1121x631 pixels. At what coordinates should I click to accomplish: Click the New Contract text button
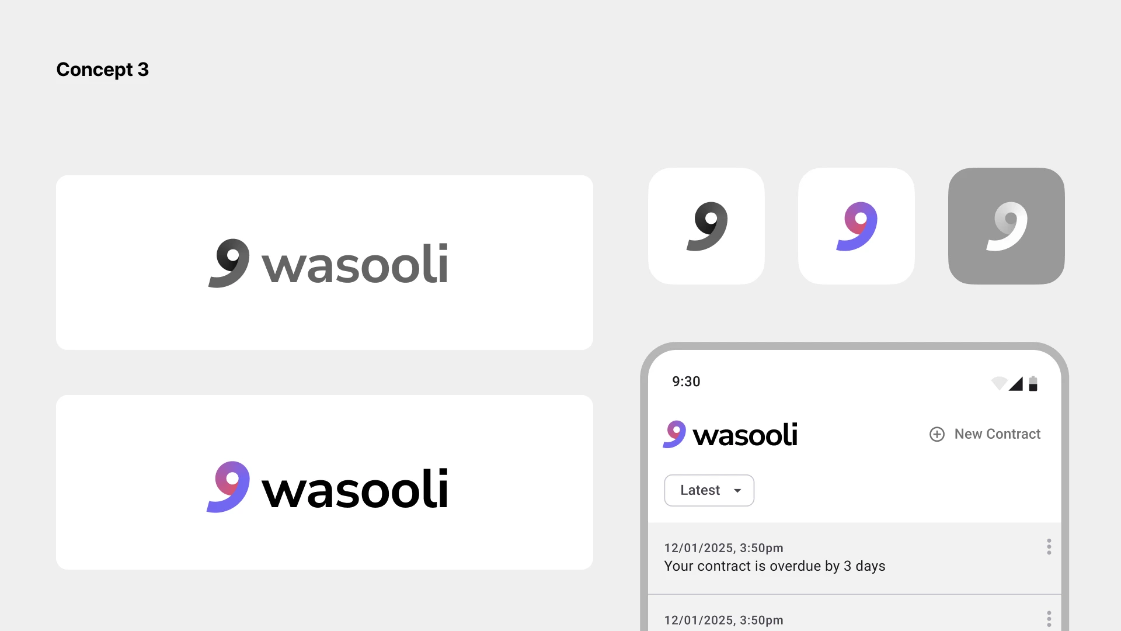tap(997, 434)
